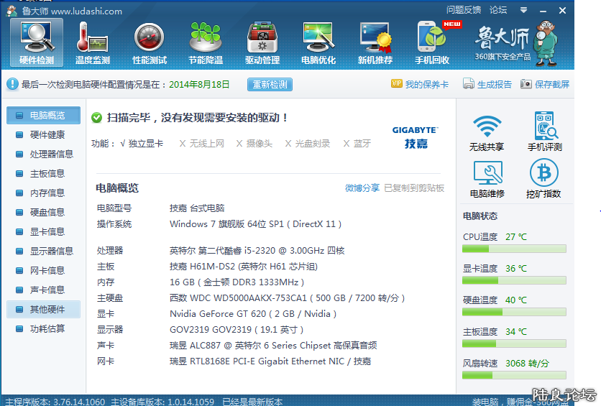Click the 重新检测 rescan button
Image resolution: width=601 pixels, height=406 pixels.
point(270,84)
